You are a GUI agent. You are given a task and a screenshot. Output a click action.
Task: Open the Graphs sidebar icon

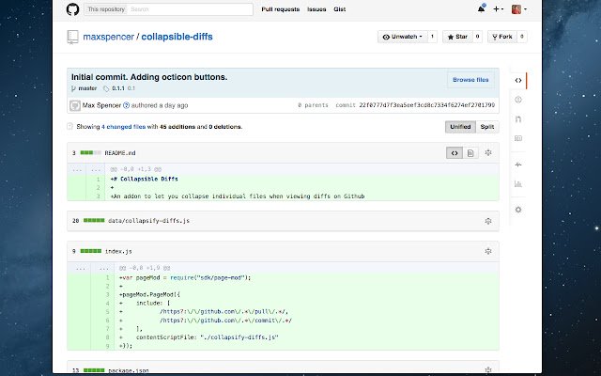[518, 184]
